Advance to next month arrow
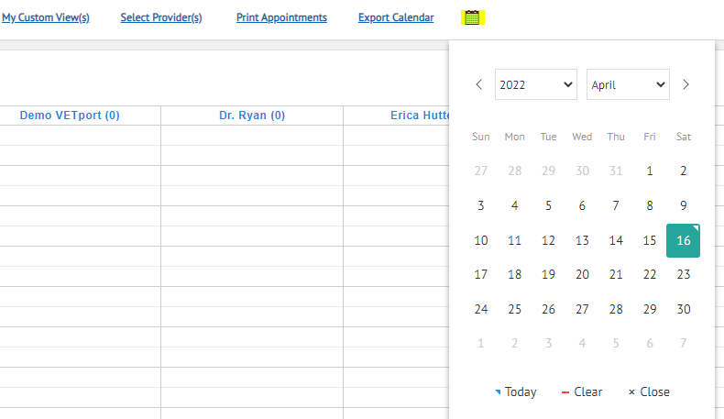The image size is (724, 419). [686, 84]
